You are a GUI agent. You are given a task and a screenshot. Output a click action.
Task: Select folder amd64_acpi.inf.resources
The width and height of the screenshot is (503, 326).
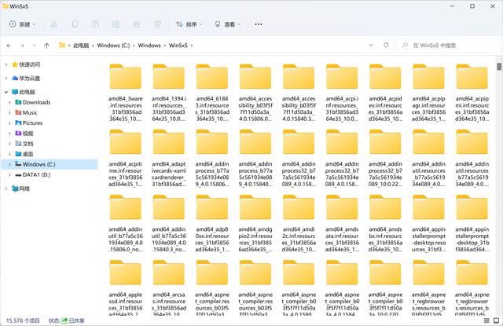[342, 93]
